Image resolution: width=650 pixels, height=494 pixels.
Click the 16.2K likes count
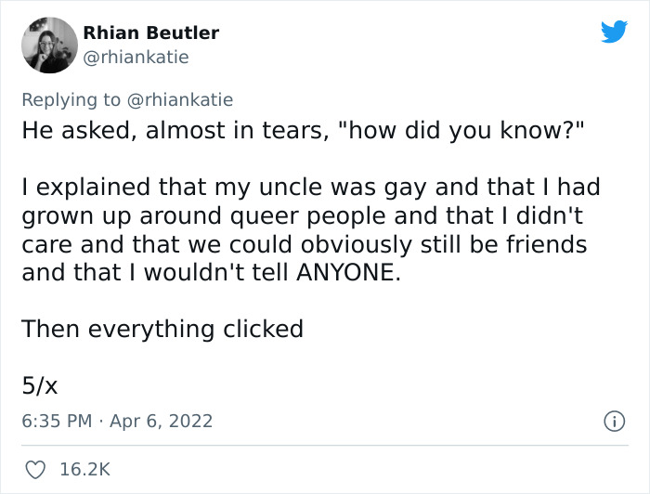[84, 470]
